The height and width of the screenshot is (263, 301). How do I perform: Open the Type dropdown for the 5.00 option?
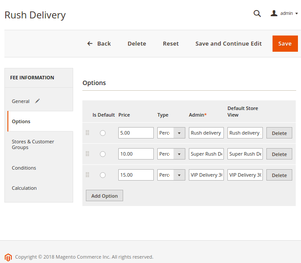pyautogui.click(x=171, y=133)
